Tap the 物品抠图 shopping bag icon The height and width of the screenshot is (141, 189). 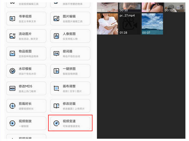pos(12,53)
